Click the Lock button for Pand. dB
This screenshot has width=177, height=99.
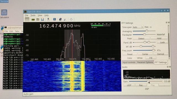tap(162, 42)
